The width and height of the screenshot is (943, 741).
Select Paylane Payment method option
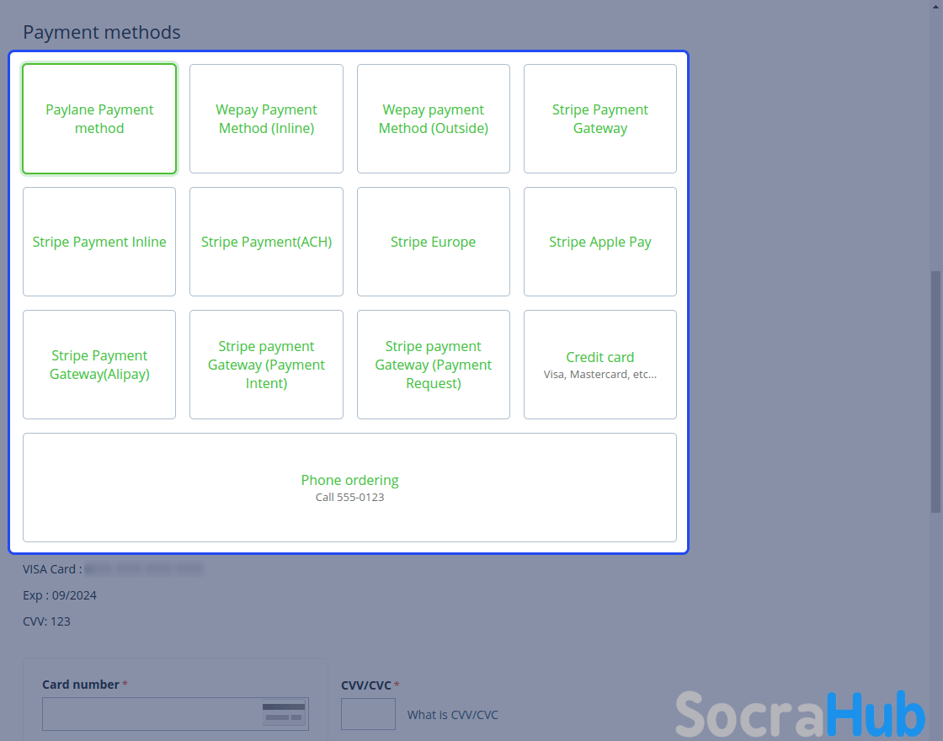(x=99, y=119)
